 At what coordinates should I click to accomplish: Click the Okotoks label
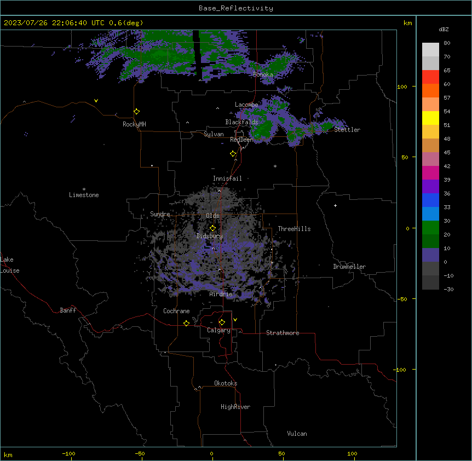pyautogui.click(x=226, y=383)
